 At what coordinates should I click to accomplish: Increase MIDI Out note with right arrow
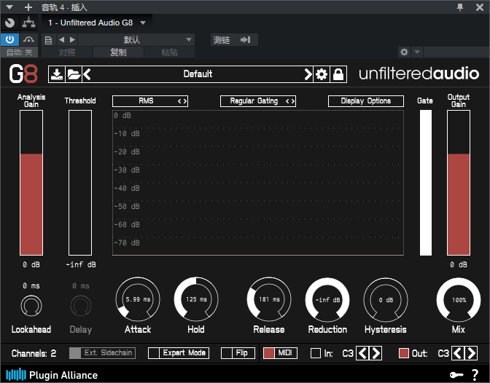[471, 353]
